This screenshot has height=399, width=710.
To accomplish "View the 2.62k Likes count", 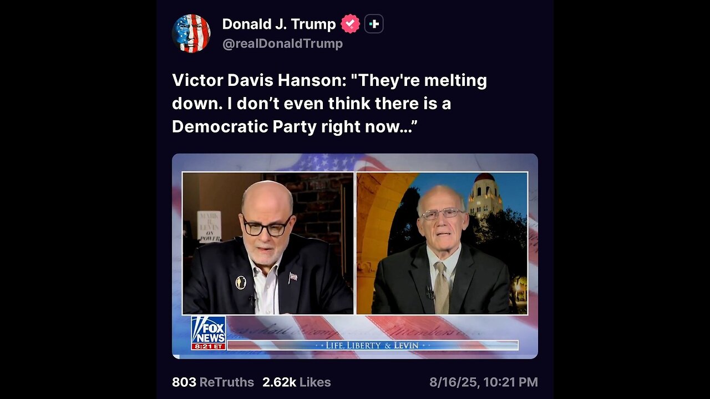I will pyautogui.click(x=297, y=382).
